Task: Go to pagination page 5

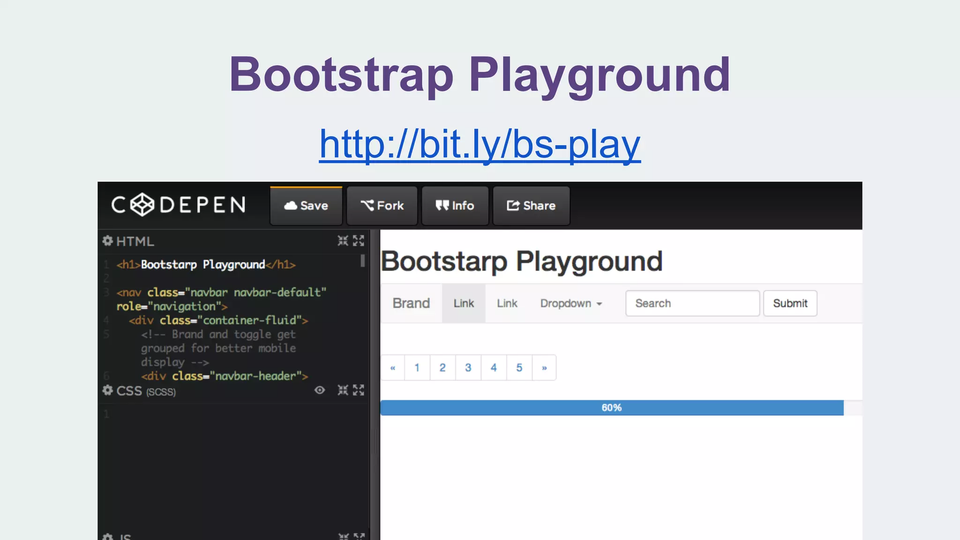Action: [x=519, y=367]
